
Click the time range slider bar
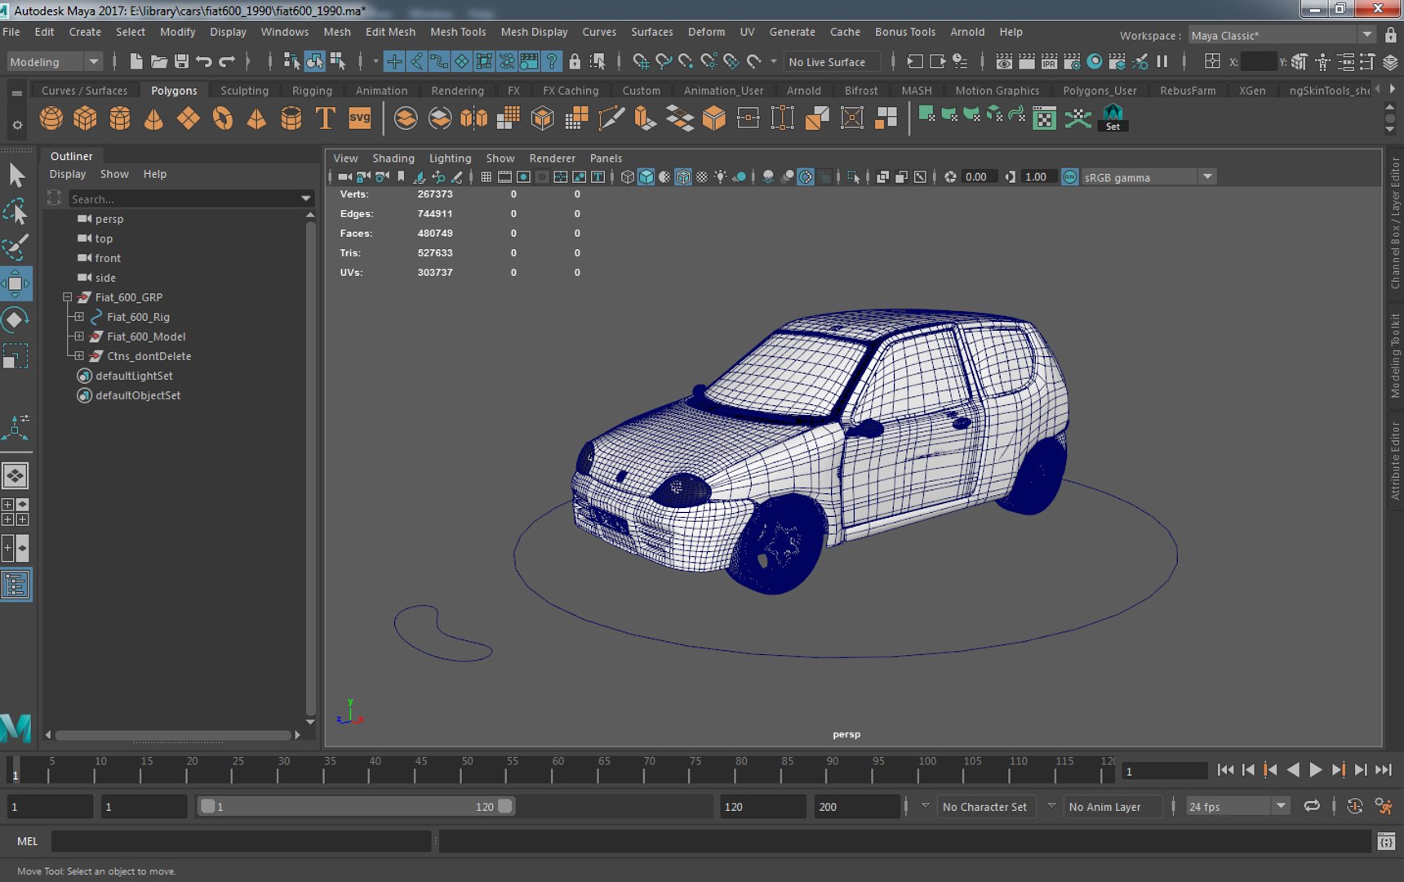358,807
